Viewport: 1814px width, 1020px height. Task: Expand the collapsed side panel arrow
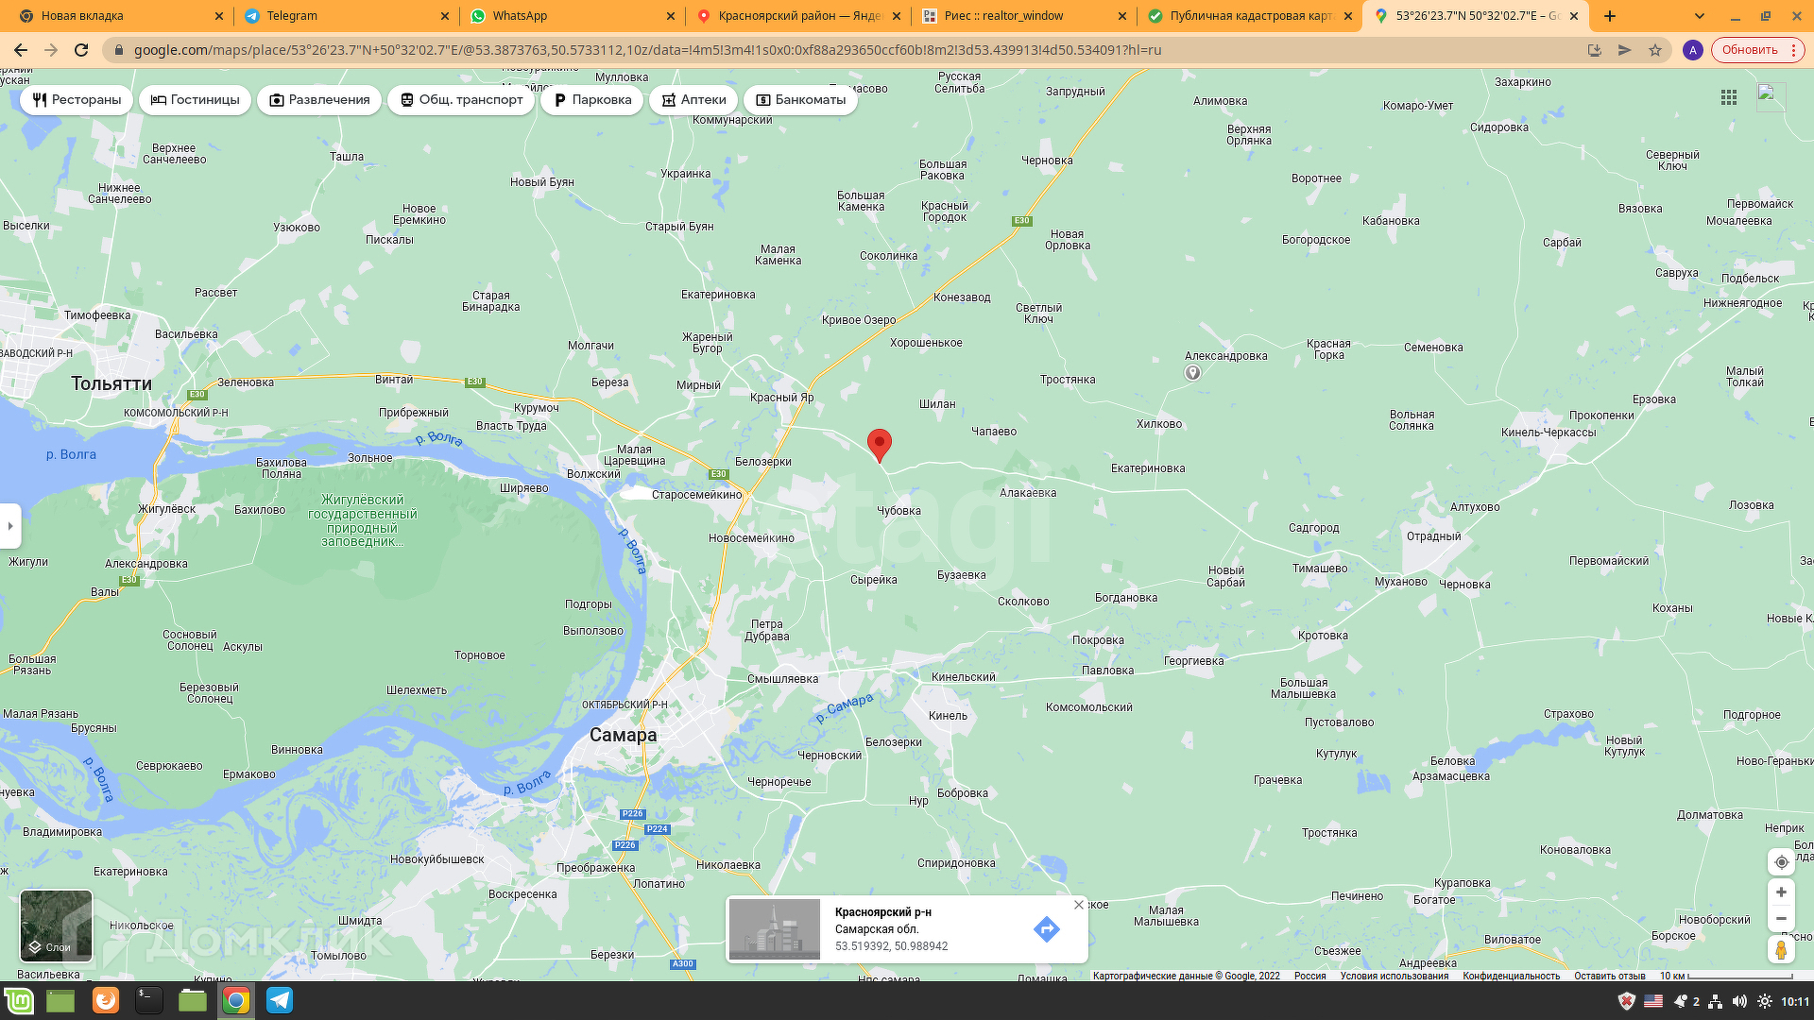pyautogui.click(x=10, y=526)
